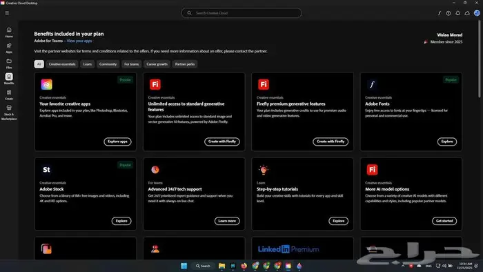This screenshot has height=272, width=483.
Task: Select the Creative essentials filter tab
Action: tap(62, 64)
